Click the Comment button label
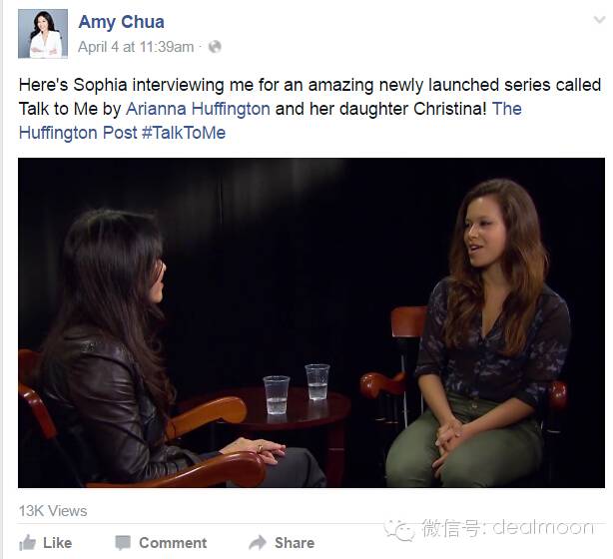Screen dimensions: 613x559 click(173, 543)
